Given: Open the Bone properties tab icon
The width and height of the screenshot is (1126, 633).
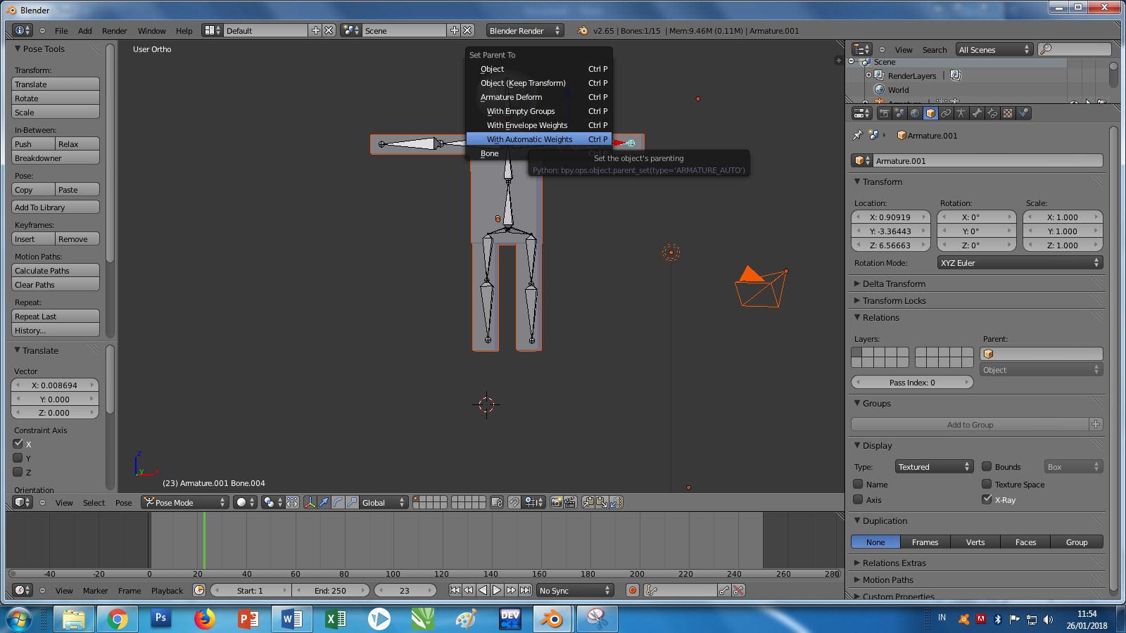Looking at the screenshot, I should (x=978, y=114).
